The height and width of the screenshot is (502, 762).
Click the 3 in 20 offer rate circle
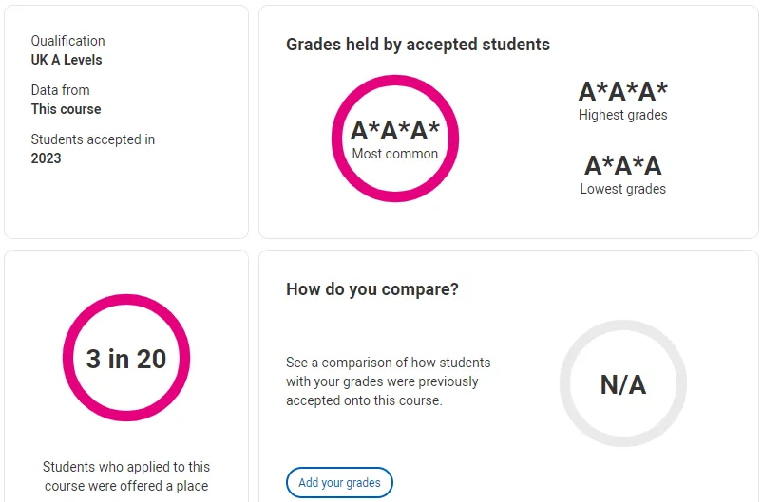126,358
